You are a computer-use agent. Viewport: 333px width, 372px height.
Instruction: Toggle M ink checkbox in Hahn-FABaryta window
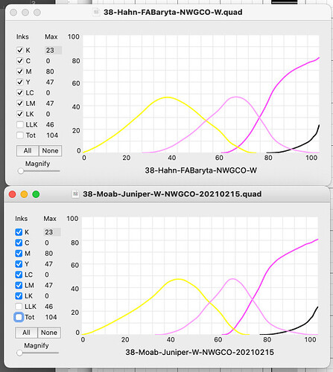click(x=20, y=71)
